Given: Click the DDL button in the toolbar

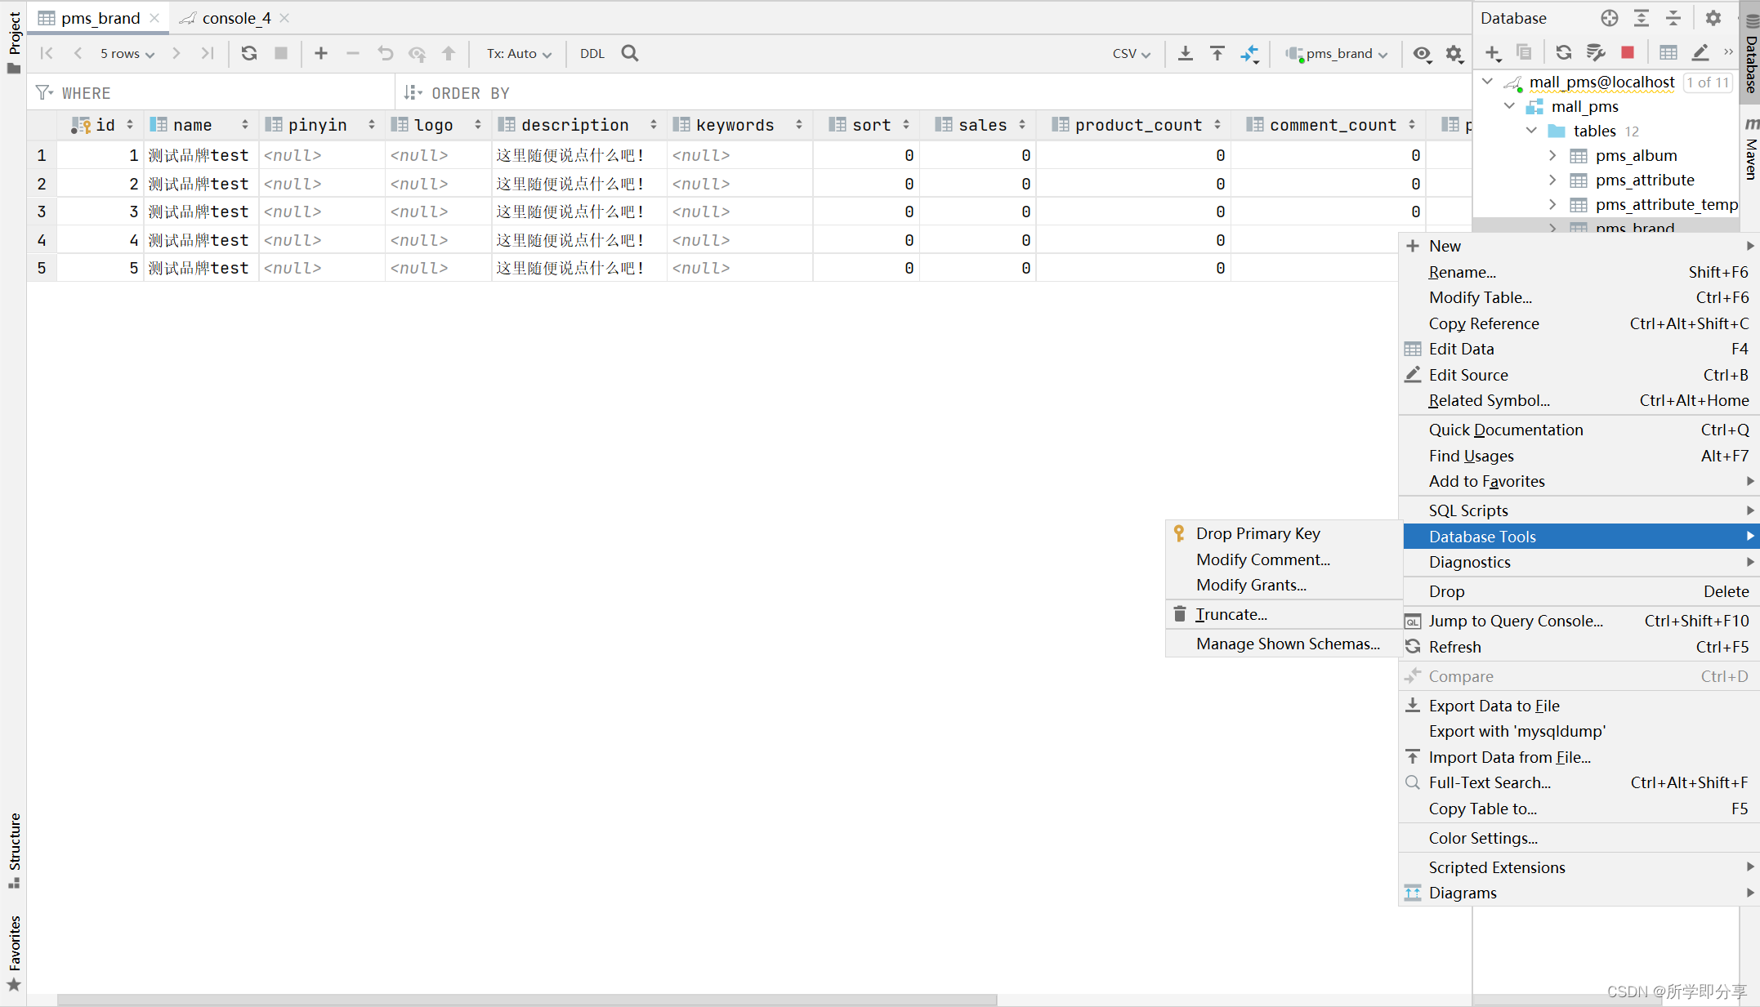Looking at the screenshot, I should [592, 53].
